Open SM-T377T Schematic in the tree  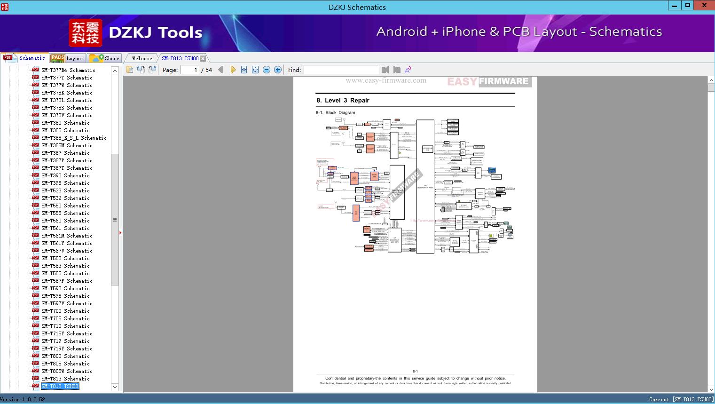(67, 78)
